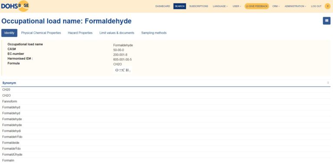Expand the User dropdown menu
333x163 pixels.
tap(237, 6)
